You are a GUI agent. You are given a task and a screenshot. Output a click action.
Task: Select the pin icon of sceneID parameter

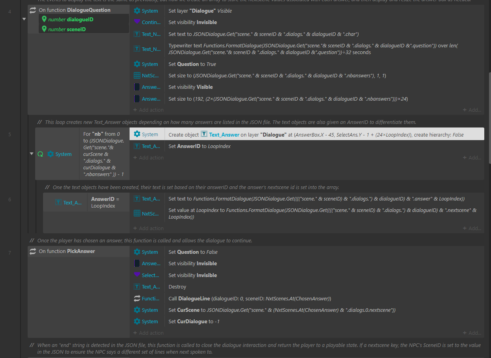(x=44, y=29)
